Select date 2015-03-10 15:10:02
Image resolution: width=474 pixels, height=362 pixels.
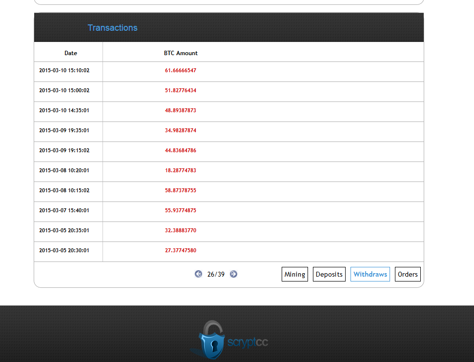tap(64, 70)
